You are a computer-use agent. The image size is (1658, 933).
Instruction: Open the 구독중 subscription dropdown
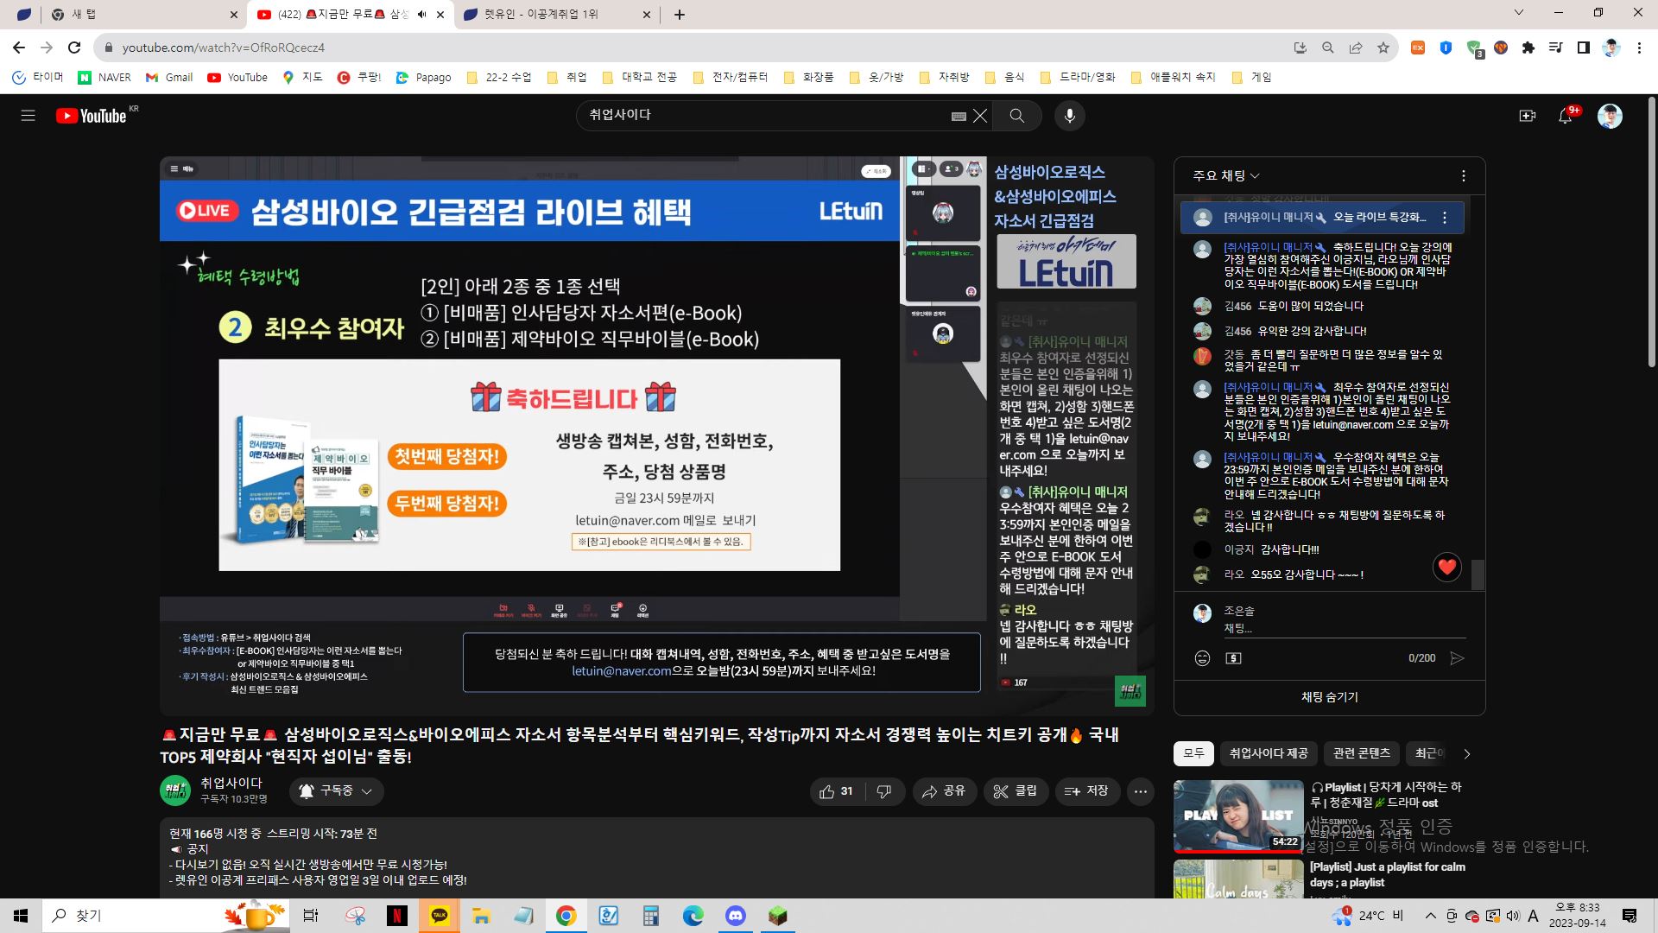(337, 791)
